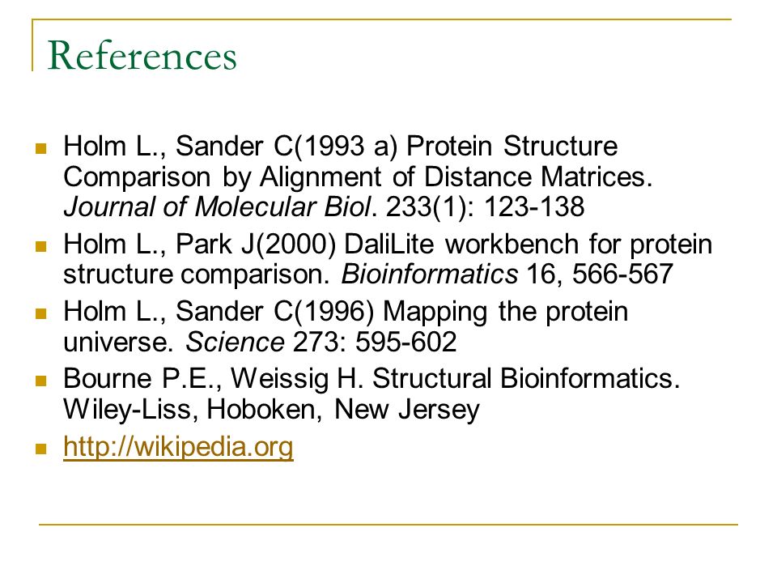Select the bullet beside Bourne P.E. reference
The height and width of the screenshot is (583, 777).
click(x=41, y=381)
